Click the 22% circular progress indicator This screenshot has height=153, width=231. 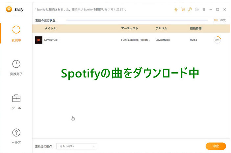(217, 40)
